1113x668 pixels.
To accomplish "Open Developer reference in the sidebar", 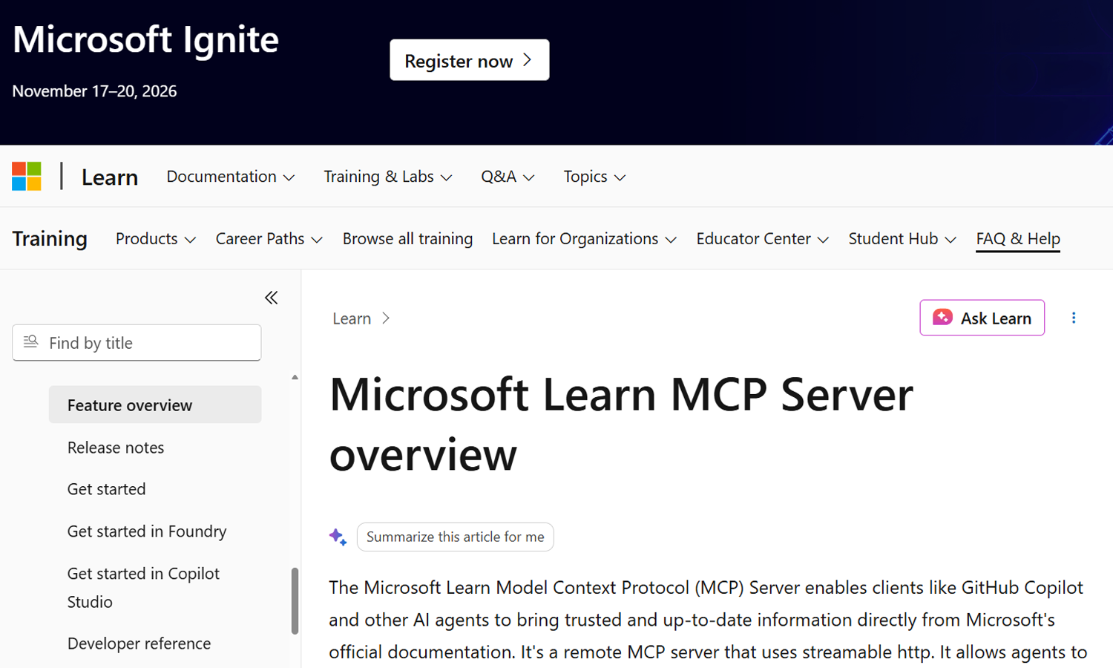I will point(139,644).
